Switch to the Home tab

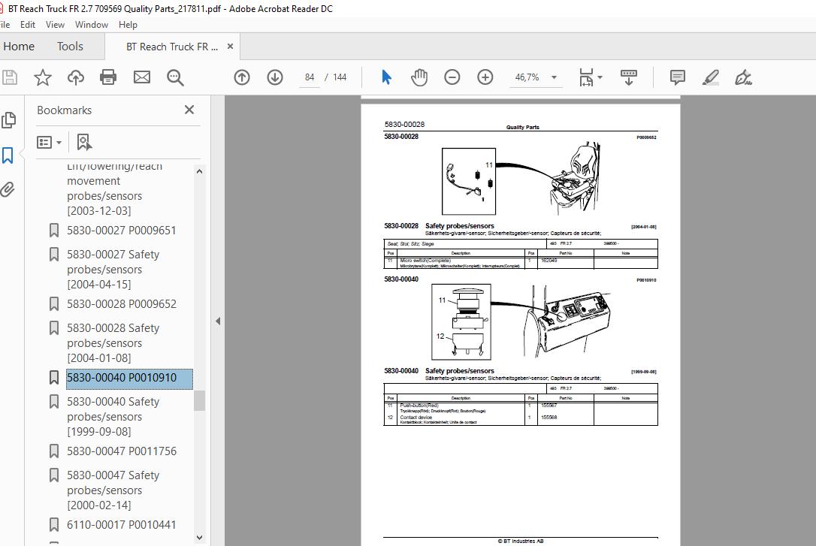(19, 47)
